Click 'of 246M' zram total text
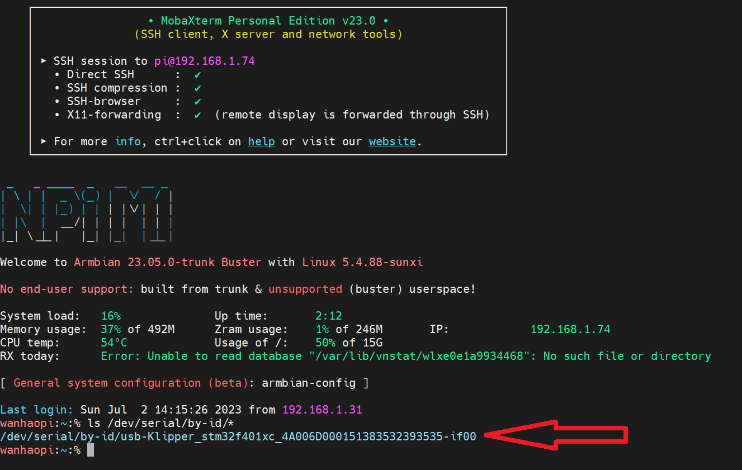The width and height of the screenshot is (742, 470). (x=359, y=329)
